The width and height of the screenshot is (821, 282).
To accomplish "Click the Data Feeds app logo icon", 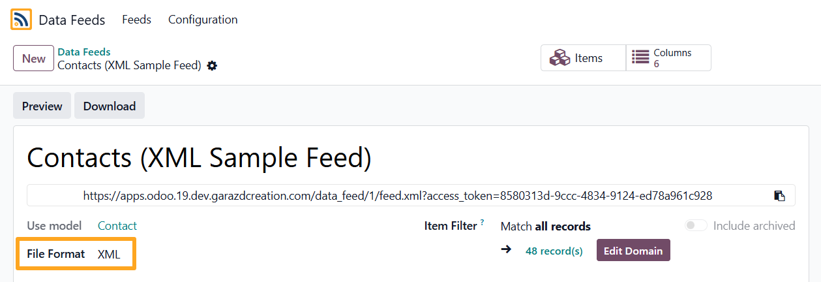I will click(21, 20).
